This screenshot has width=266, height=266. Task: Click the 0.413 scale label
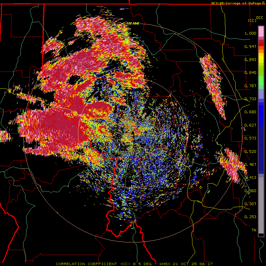pyautogui.click(x=250, y=178)
